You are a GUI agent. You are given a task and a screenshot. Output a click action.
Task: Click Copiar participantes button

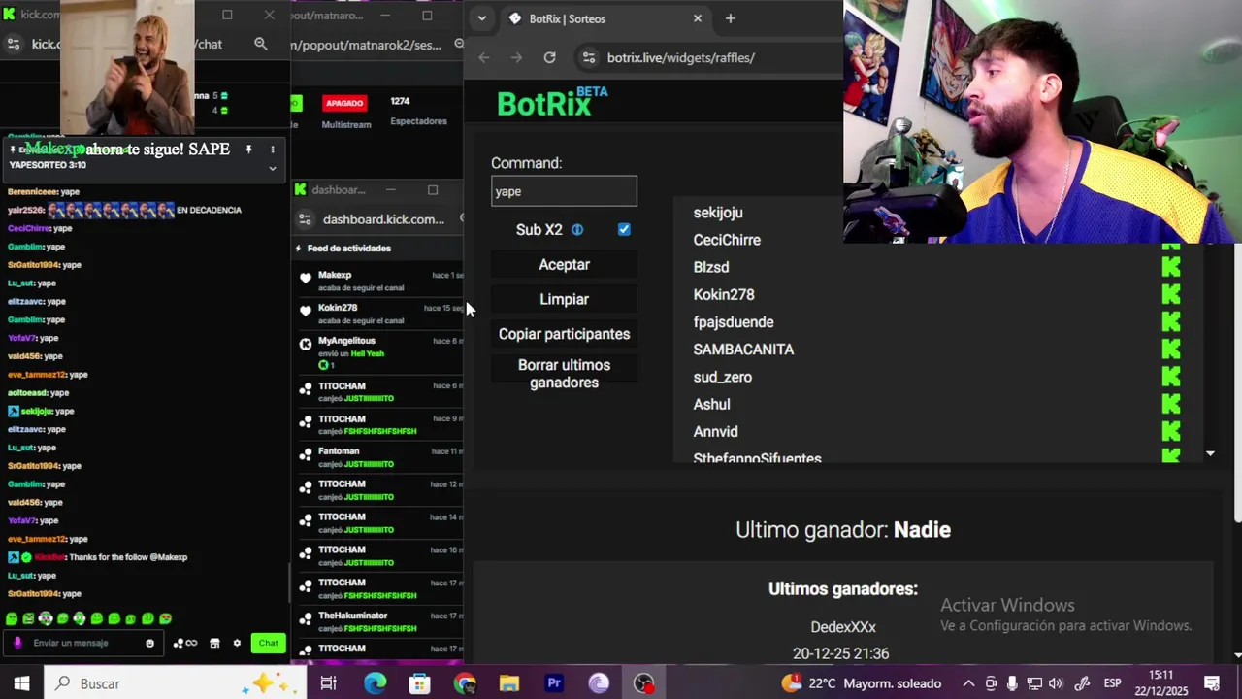[564, 334]
